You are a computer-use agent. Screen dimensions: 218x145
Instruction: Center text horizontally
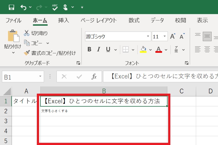tap(207, 49)
